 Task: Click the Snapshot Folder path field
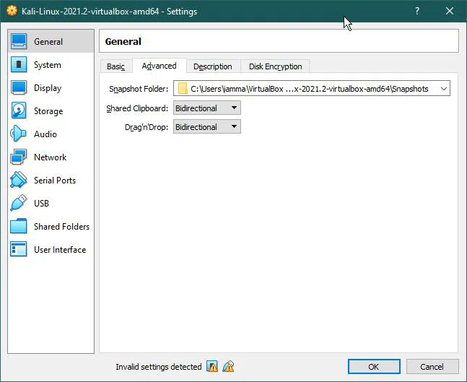tap(312, 89)
